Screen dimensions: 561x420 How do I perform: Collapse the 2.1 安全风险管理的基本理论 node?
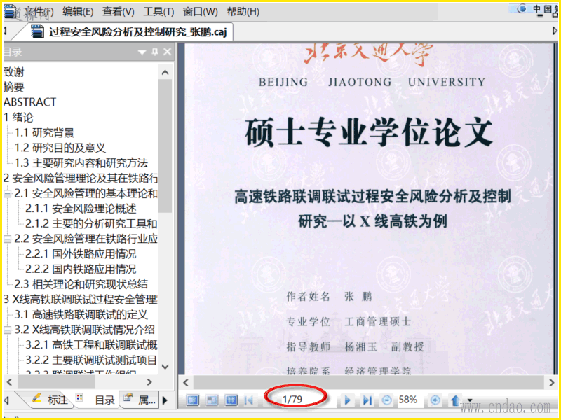click(7, 194)
